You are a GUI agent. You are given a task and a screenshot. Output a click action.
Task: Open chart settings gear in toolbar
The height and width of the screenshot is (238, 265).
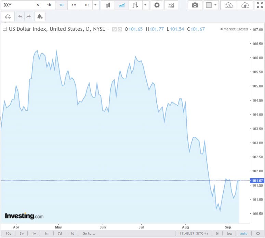[x=157, y=5]
